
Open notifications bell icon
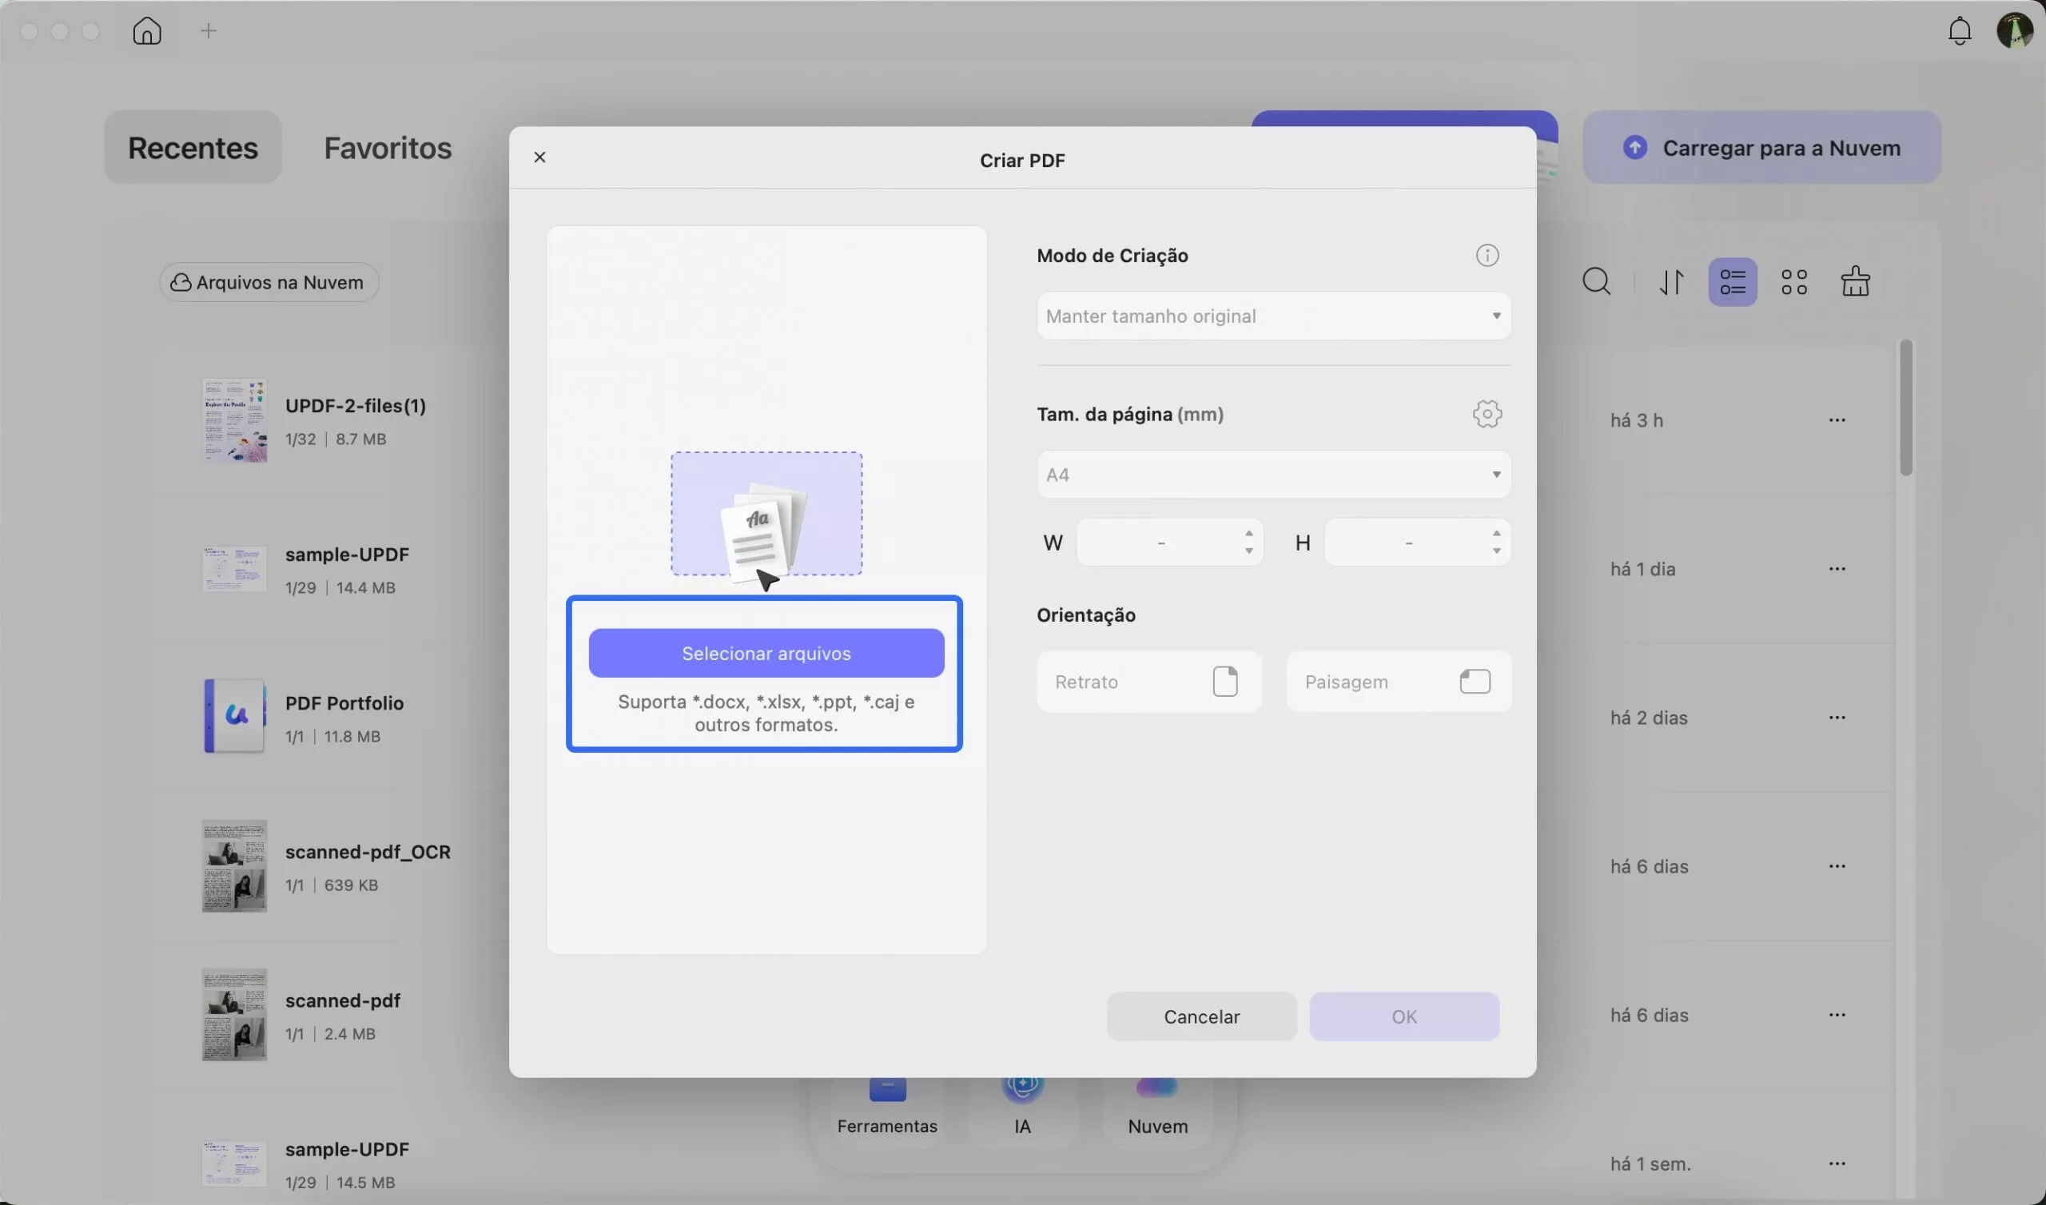[1959, 32]
